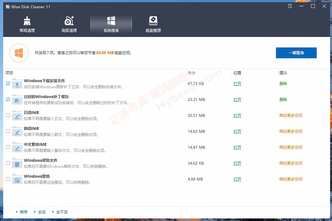Click the 韩语IME folder icon
This screenshot has height=221, width=332.
[x=17, y=131]
